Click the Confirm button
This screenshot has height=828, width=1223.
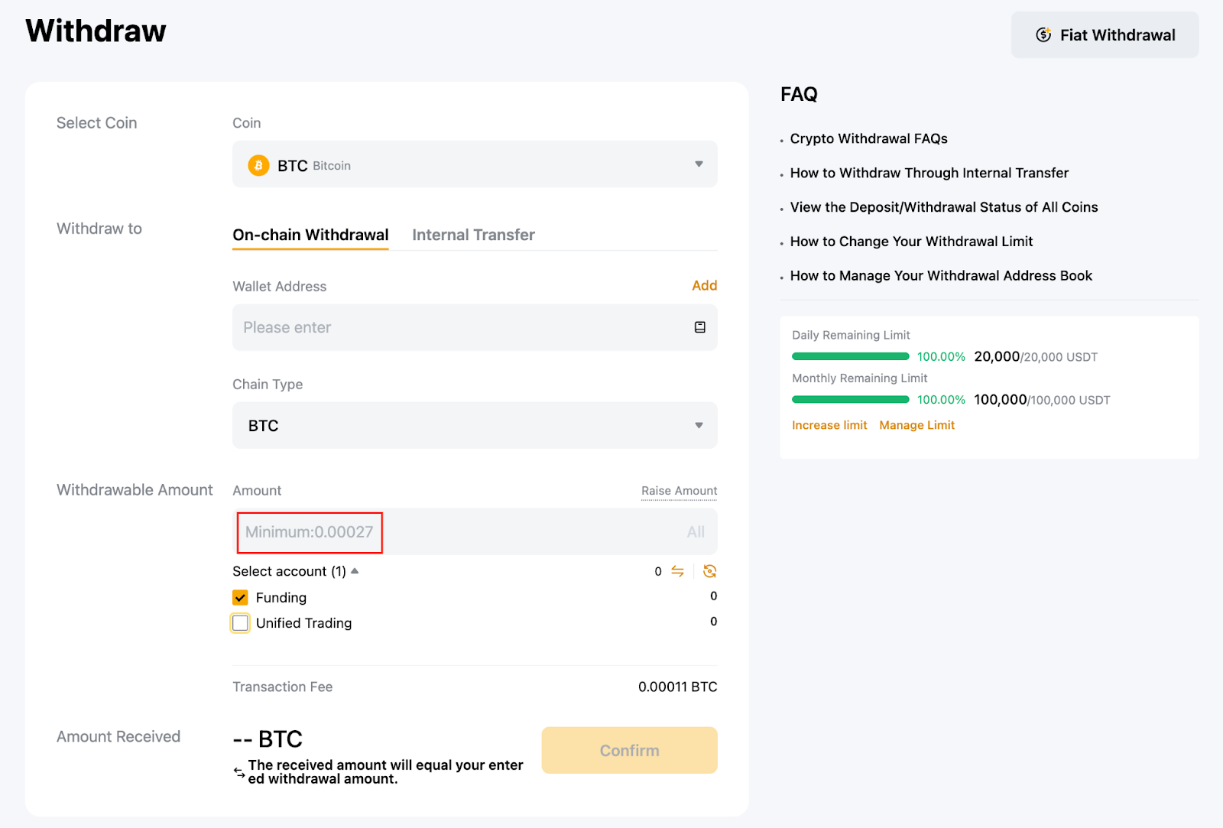(x=629, y=750)
